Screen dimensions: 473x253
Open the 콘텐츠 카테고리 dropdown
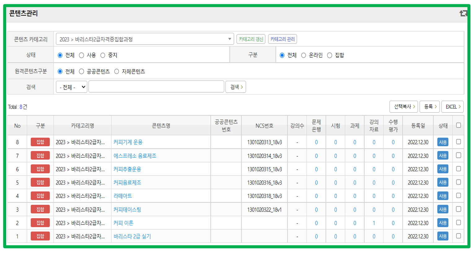coord(145,39)
